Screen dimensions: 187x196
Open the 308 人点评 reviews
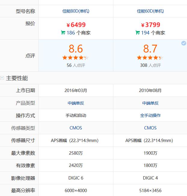coord(150,65)
